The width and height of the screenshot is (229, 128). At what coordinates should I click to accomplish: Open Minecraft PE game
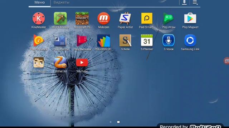coord(82,18)
